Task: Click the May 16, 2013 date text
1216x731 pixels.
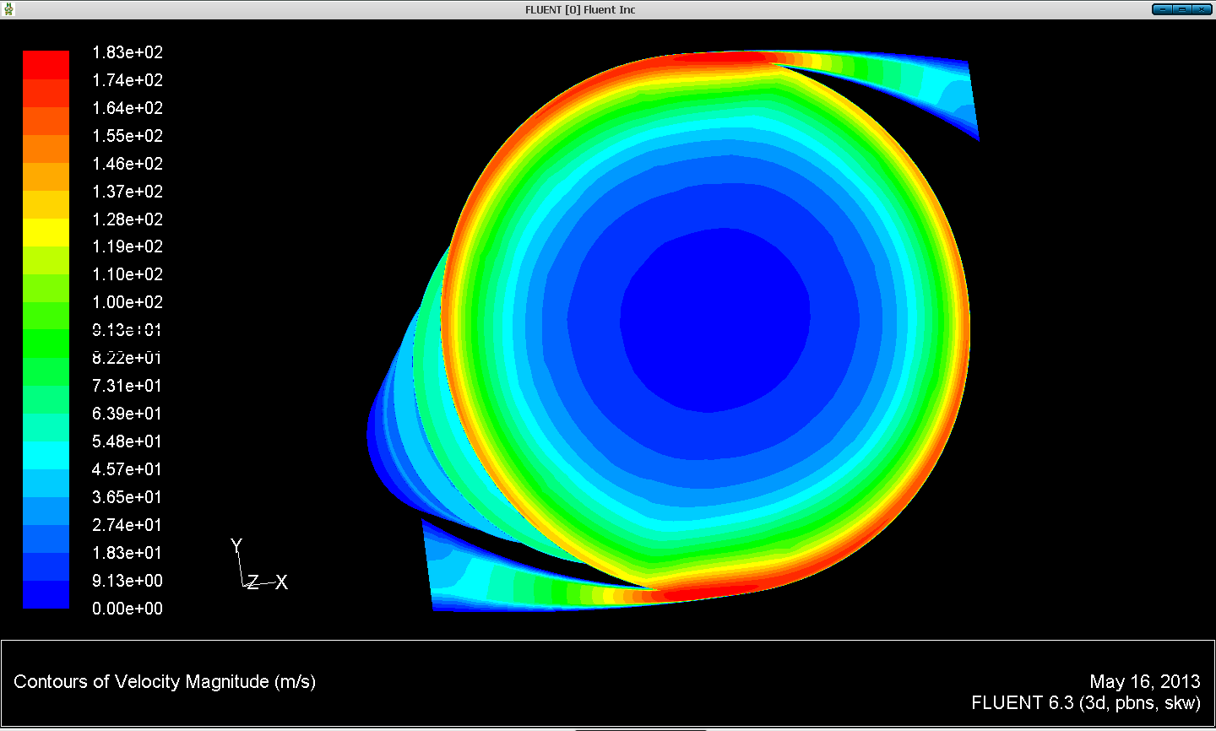Action: coord(1144,681)
